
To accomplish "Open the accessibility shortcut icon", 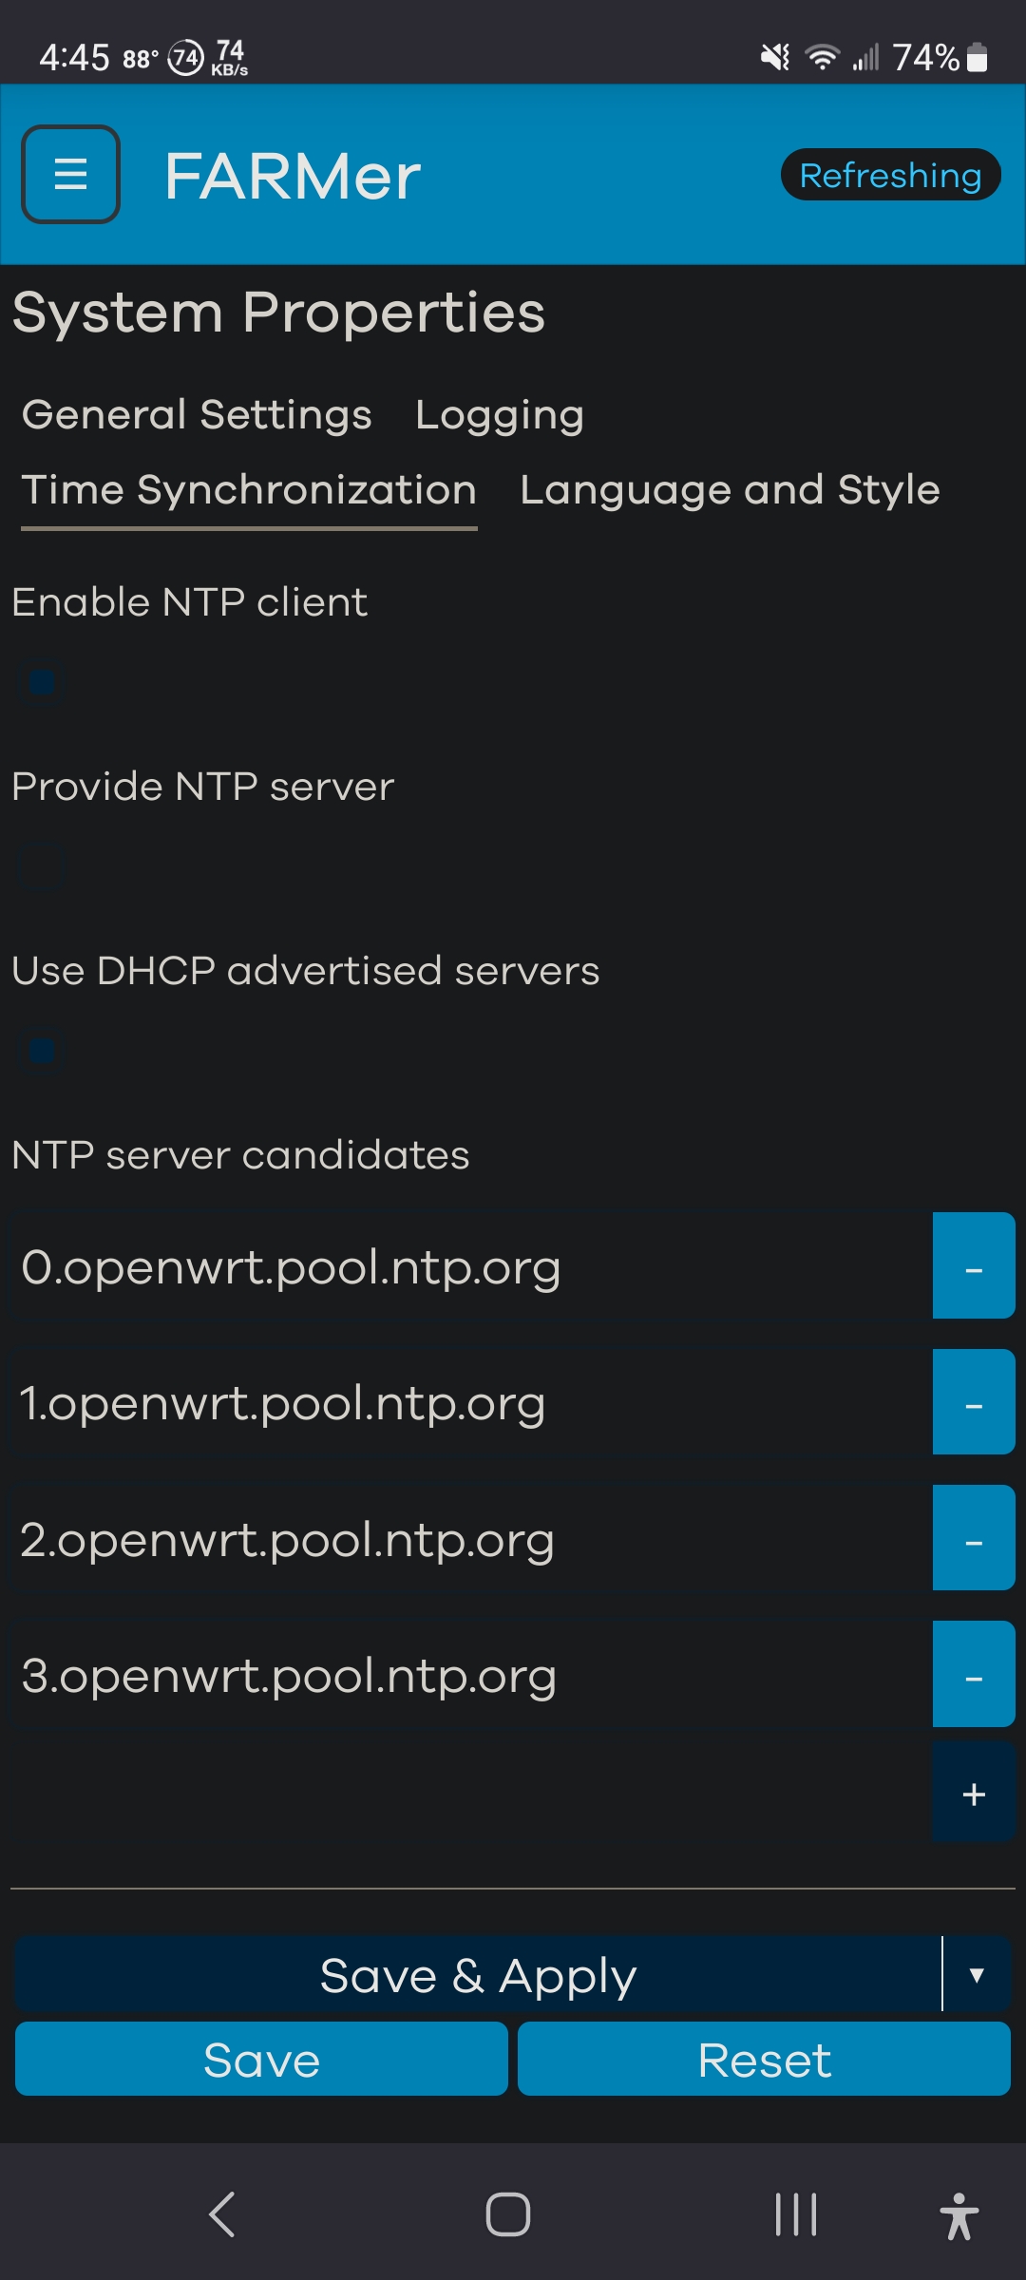I will [959, 2216].
